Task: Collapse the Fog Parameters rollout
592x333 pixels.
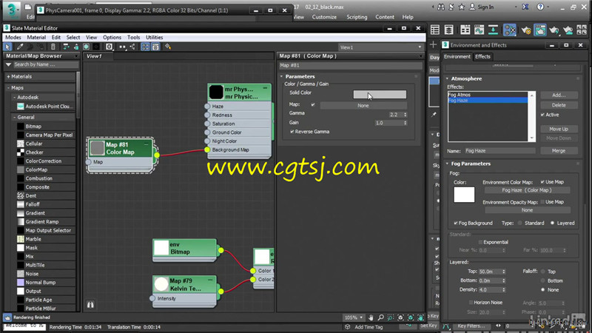Action: pos(448,164)
